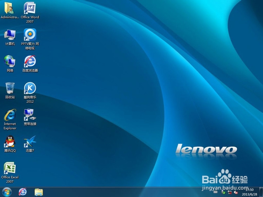Image resolution: width=263 pixels, height=197 pixels.
Task: Open Windows Explorer from the taskbar
Action: [x=39, y=192]
